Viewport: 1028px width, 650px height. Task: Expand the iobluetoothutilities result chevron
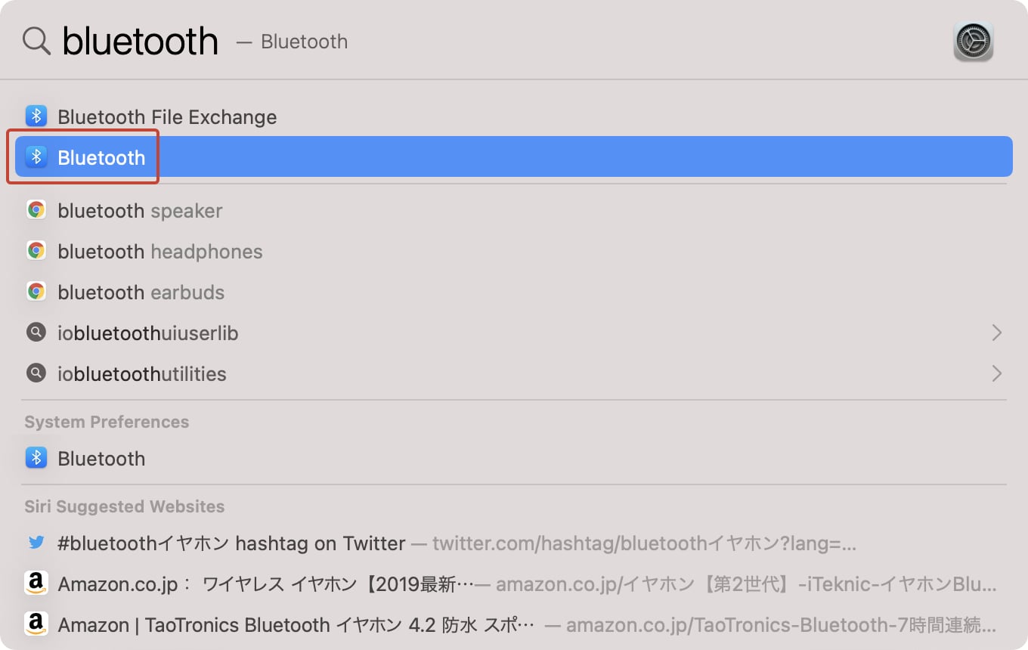pyautogui.click(x=996, y=373)
